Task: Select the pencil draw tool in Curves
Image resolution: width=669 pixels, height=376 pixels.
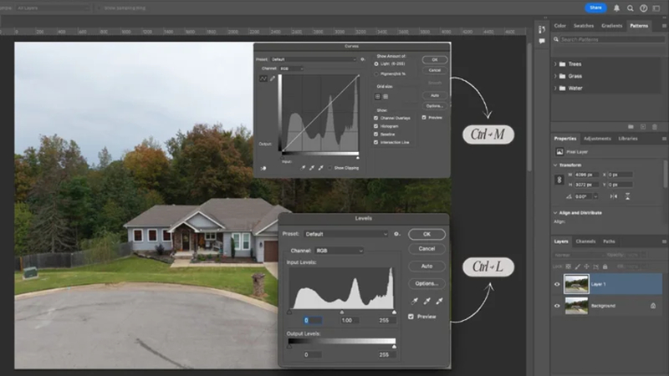Action: (x=273, y=79)
